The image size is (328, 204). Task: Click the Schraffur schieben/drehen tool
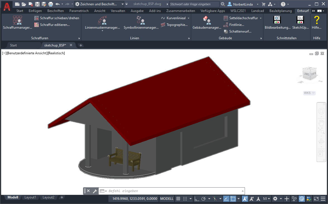pos(57,18)
